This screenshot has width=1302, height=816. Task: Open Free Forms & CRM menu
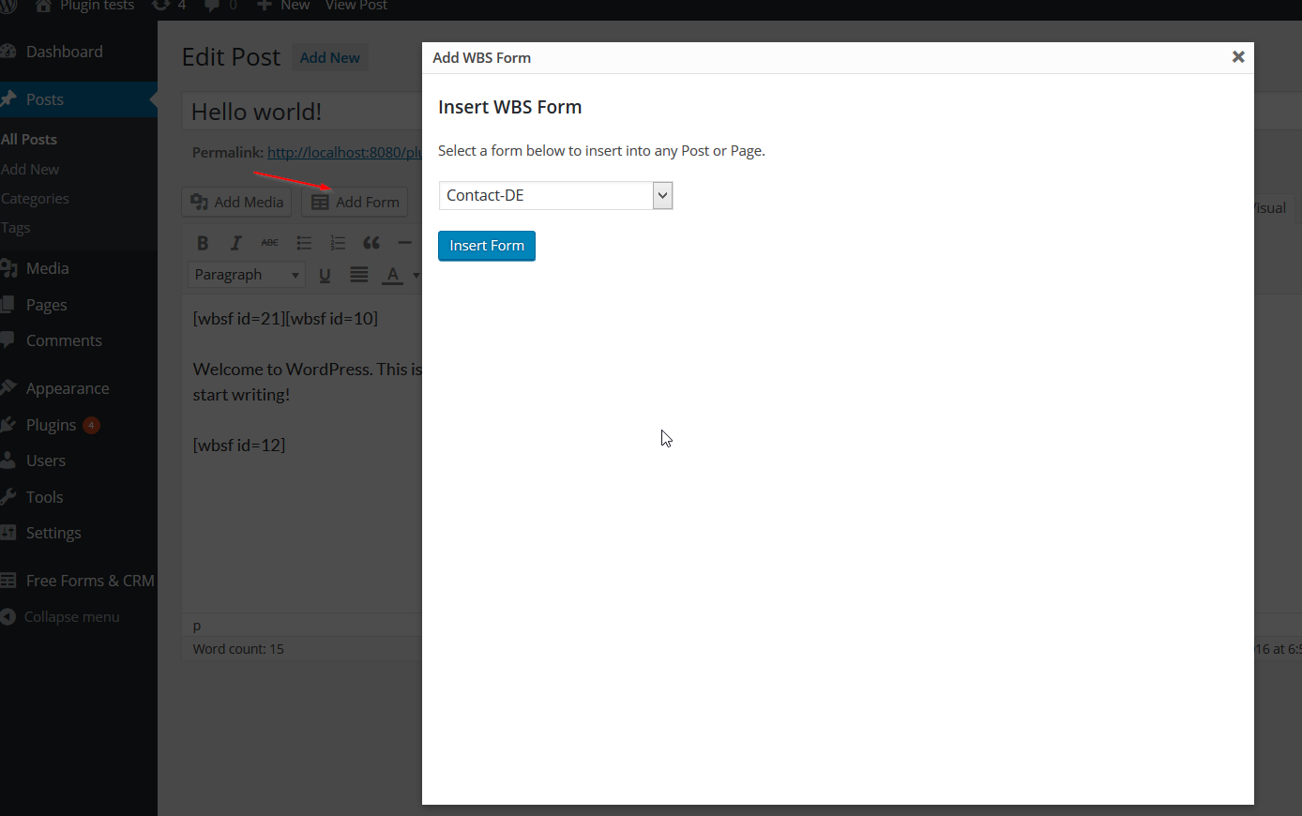tap(90, 581)
